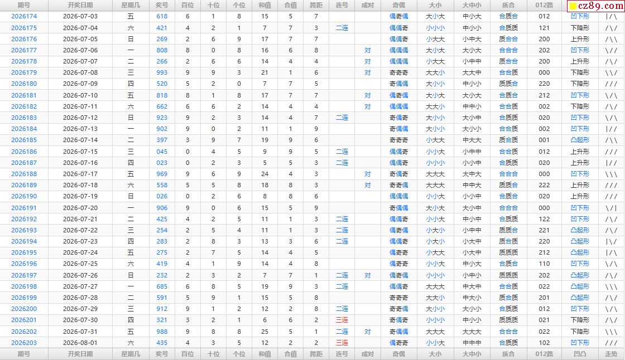Viewport: 625px width, 360px height.
Task: Select 下降形 in row 2026201
Action: [580, 320]
